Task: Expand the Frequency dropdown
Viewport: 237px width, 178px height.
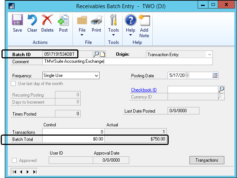Action: point(97,75)
